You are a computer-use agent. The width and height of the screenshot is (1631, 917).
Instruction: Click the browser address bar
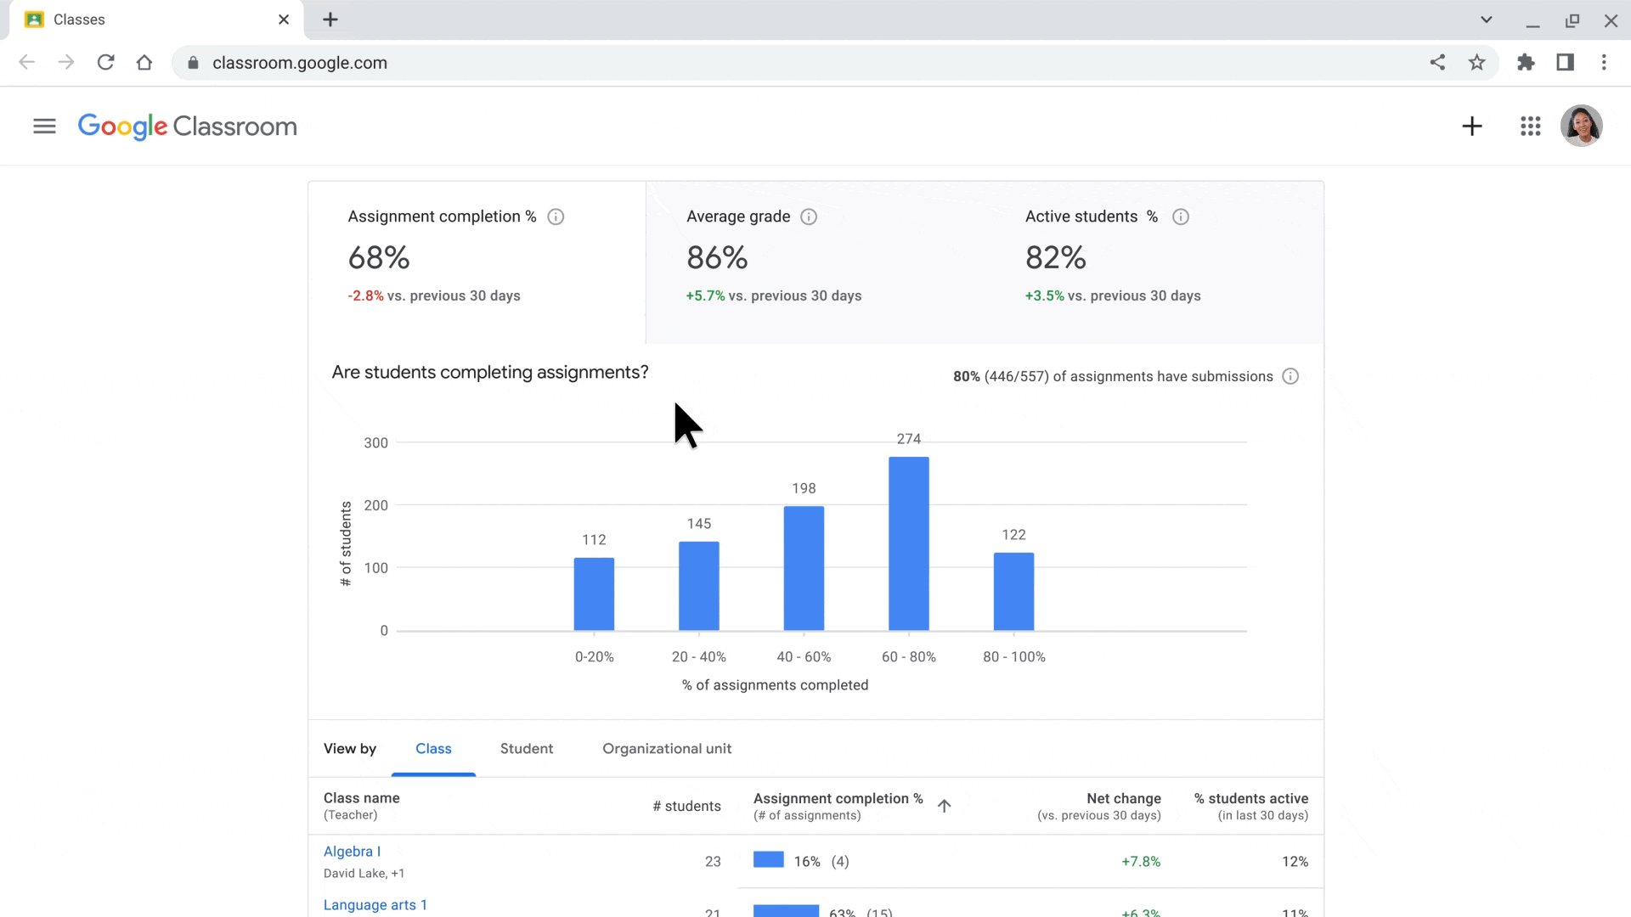click(816, 64)
